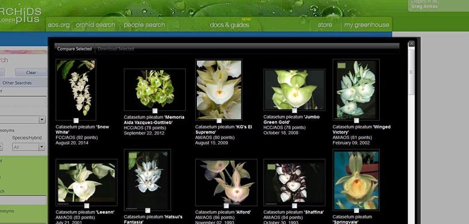
Task: Click 'AM/AOS (81 points)' text
Action: 352,138
